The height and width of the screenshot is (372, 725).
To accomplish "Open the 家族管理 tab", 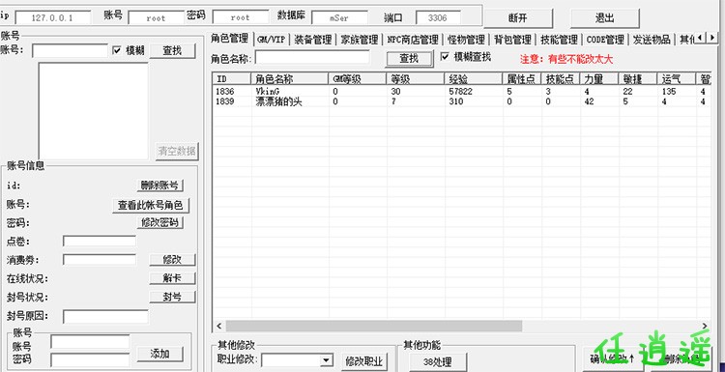I will click(x=360, y=40).
